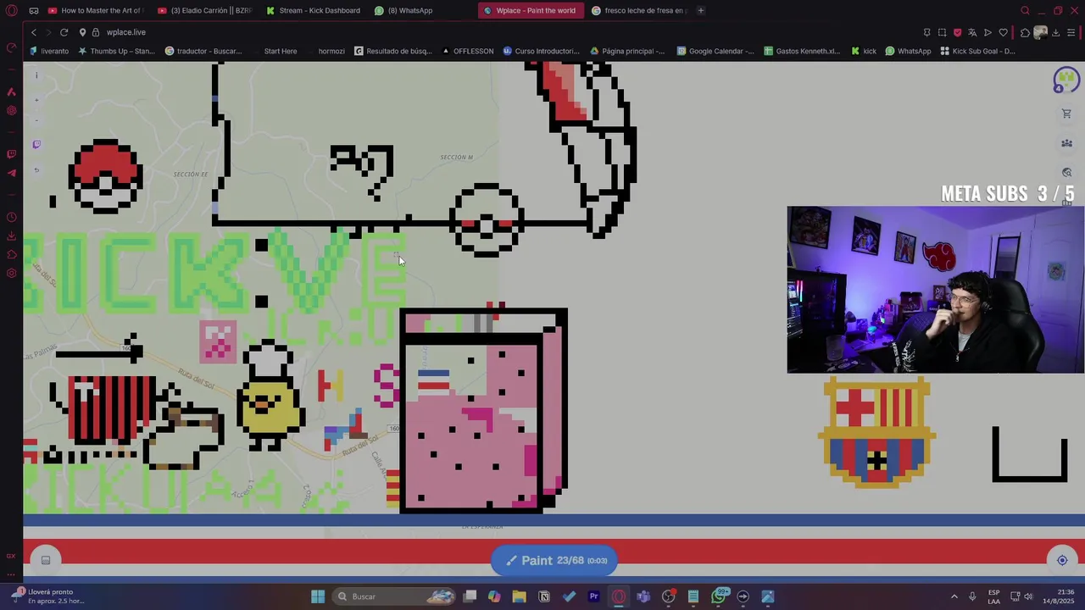Screen dimensions: 1085x610
Task: Go back to previous page
Action: click(33, 32)
